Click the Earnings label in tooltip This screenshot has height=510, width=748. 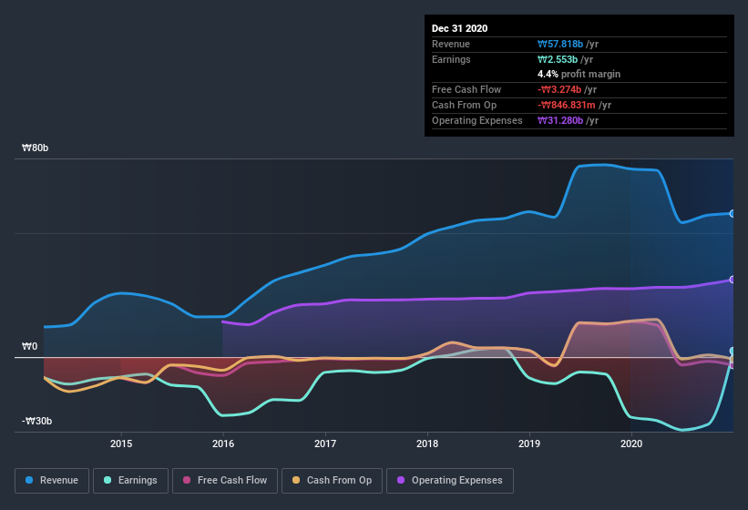451,59
